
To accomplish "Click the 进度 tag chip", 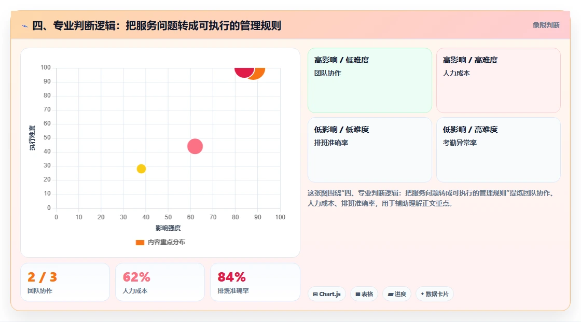I will [397, 294].
